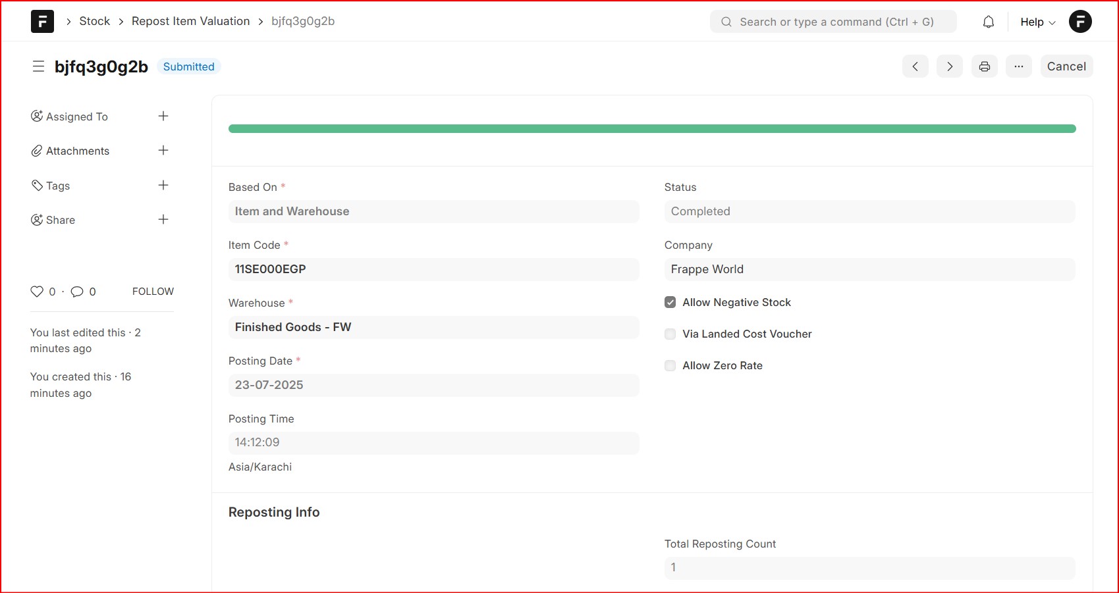This screenshot has height=593, width=1119.
Task: Share document with plus icon
Action: tap(163, 220)
